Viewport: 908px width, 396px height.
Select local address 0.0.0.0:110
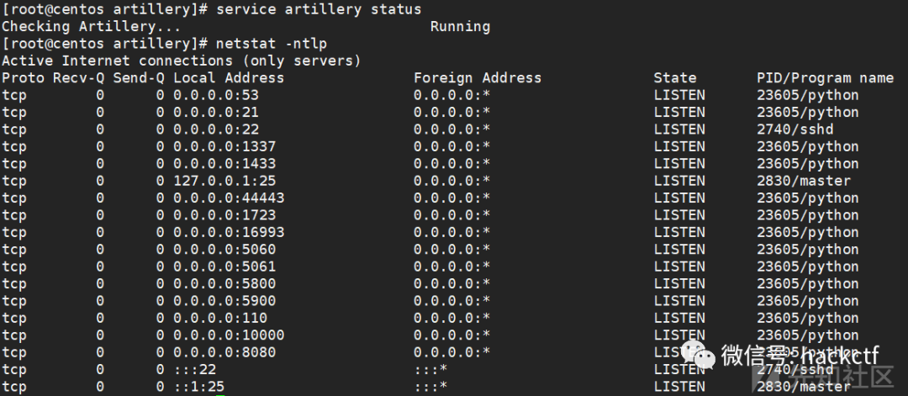click(x=220, y=318)
